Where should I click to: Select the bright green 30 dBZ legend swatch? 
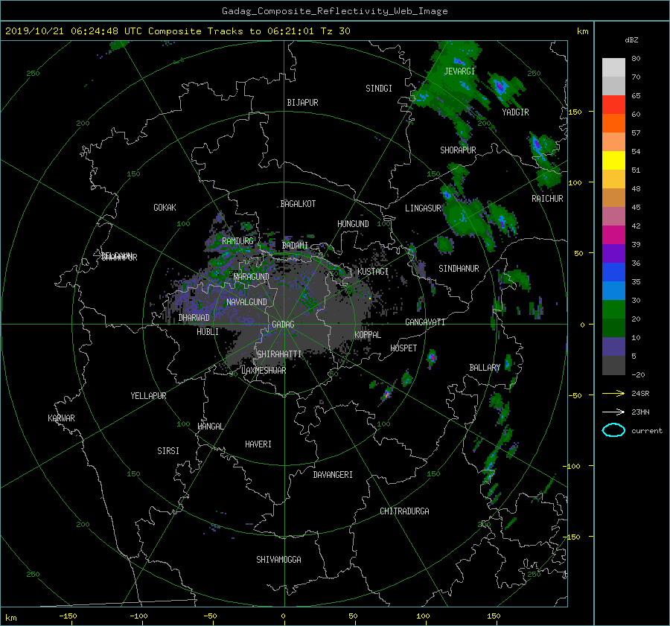(x=613, y=309)
